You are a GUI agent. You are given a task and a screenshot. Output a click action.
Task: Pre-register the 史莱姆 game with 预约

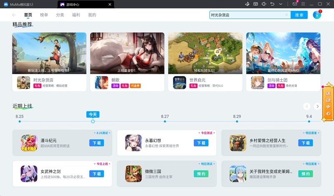tap(306, 174)
